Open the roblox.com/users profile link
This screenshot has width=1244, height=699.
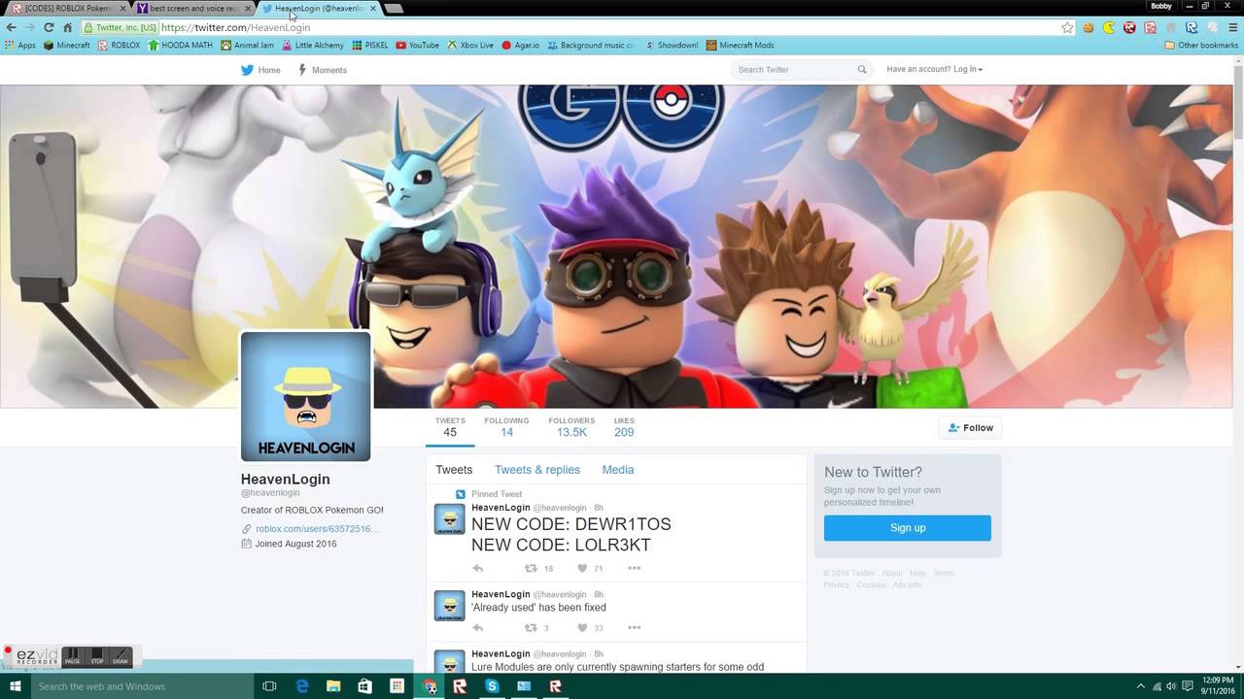coord(316,529)
